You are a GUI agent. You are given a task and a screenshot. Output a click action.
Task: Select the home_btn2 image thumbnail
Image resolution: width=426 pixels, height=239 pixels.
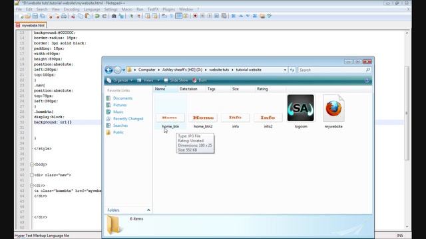coord(203,118)
